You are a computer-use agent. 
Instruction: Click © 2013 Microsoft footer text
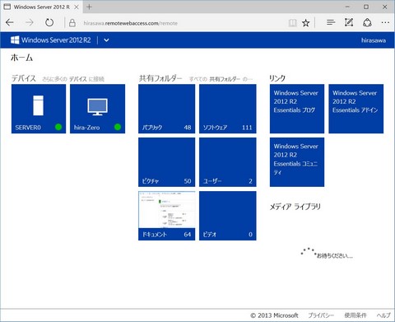[x=274, y=315]
